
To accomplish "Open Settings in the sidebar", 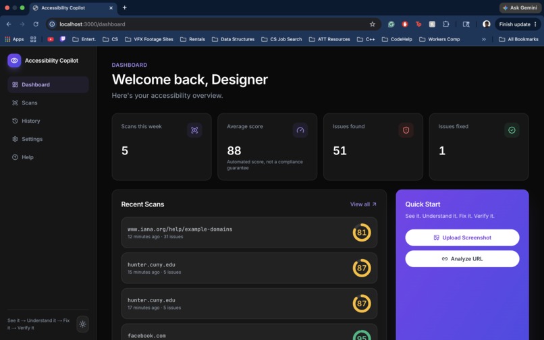I will tap(48, 139).
